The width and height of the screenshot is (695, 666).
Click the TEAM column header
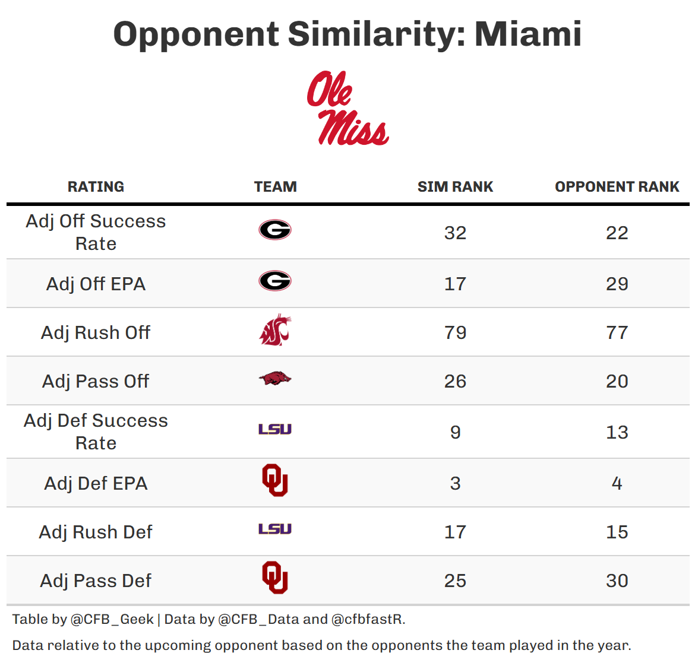point(275,187)
